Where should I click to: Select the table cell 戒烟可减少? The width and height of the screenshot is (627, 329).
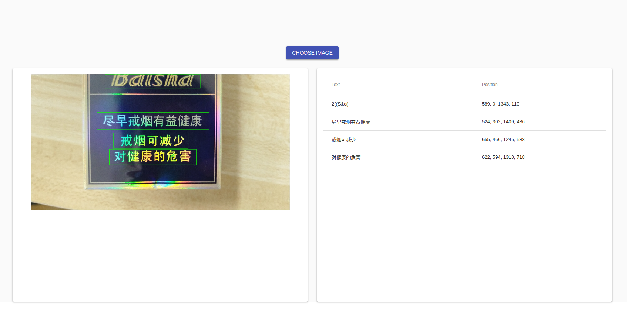(x=343, y=140)
